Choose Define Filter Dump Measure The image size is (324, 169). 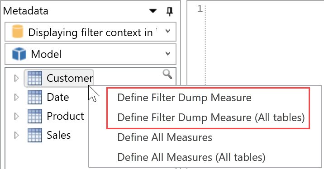(184, 98)
